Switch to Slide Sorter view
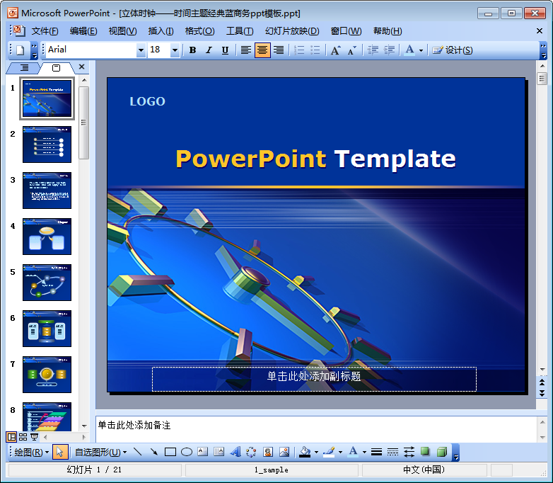 (x=23, y=437)
